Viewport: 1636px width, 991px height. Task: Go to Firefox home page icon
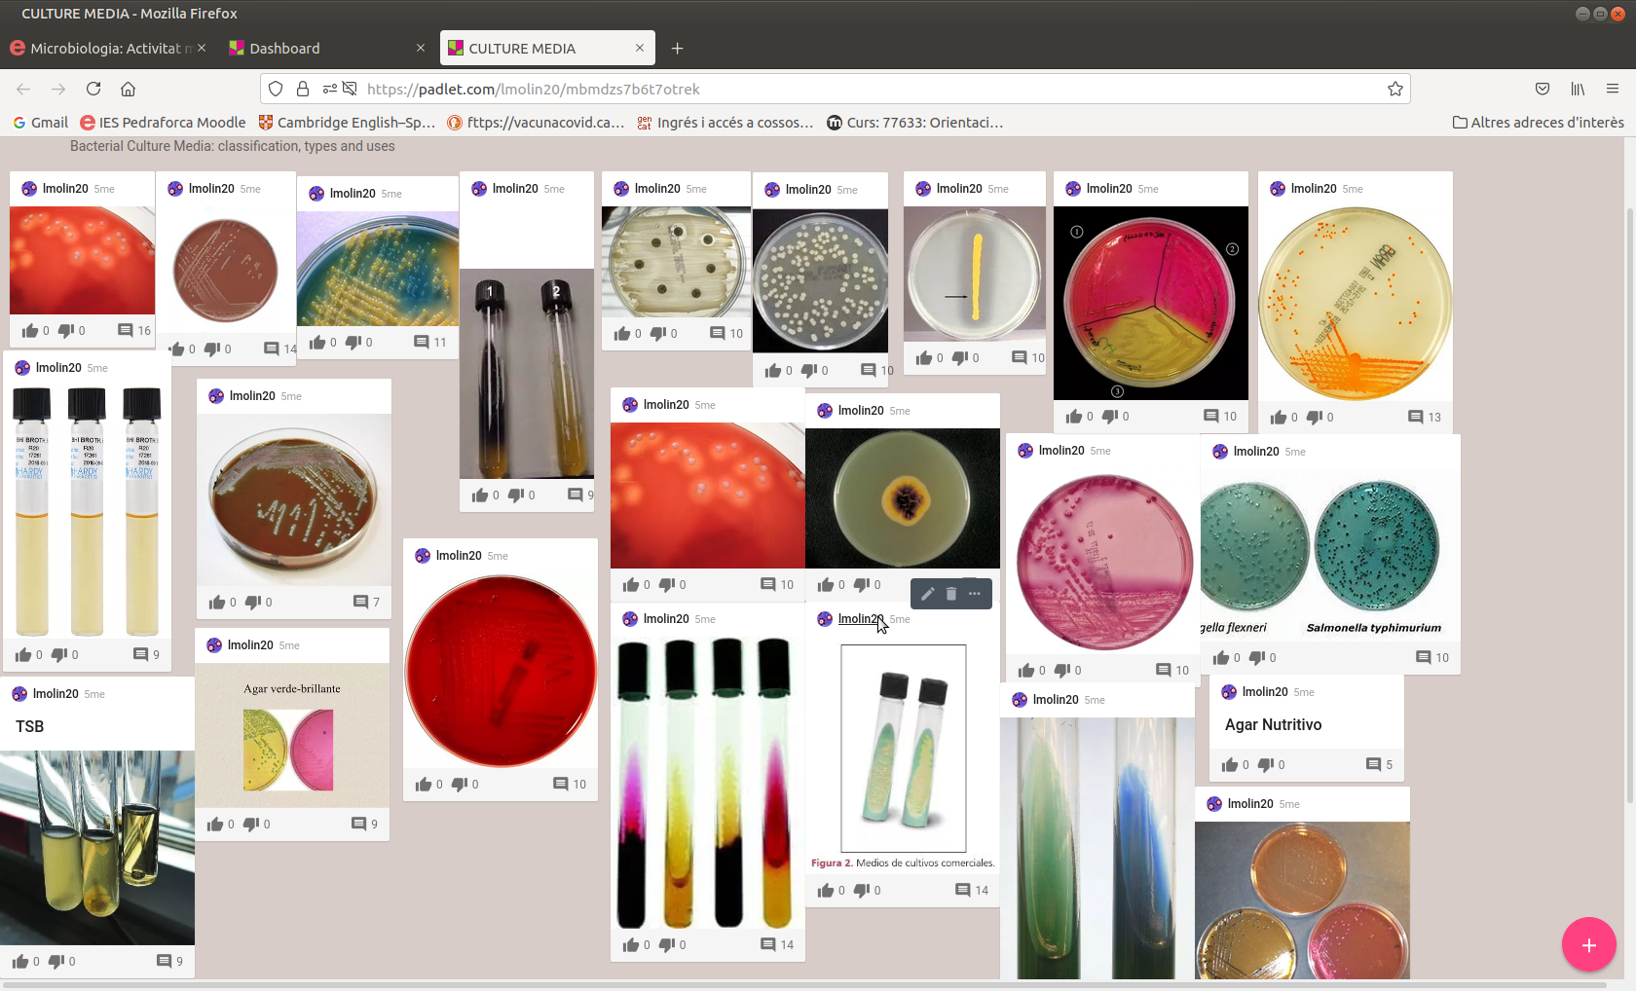click(x=128, y=90)
